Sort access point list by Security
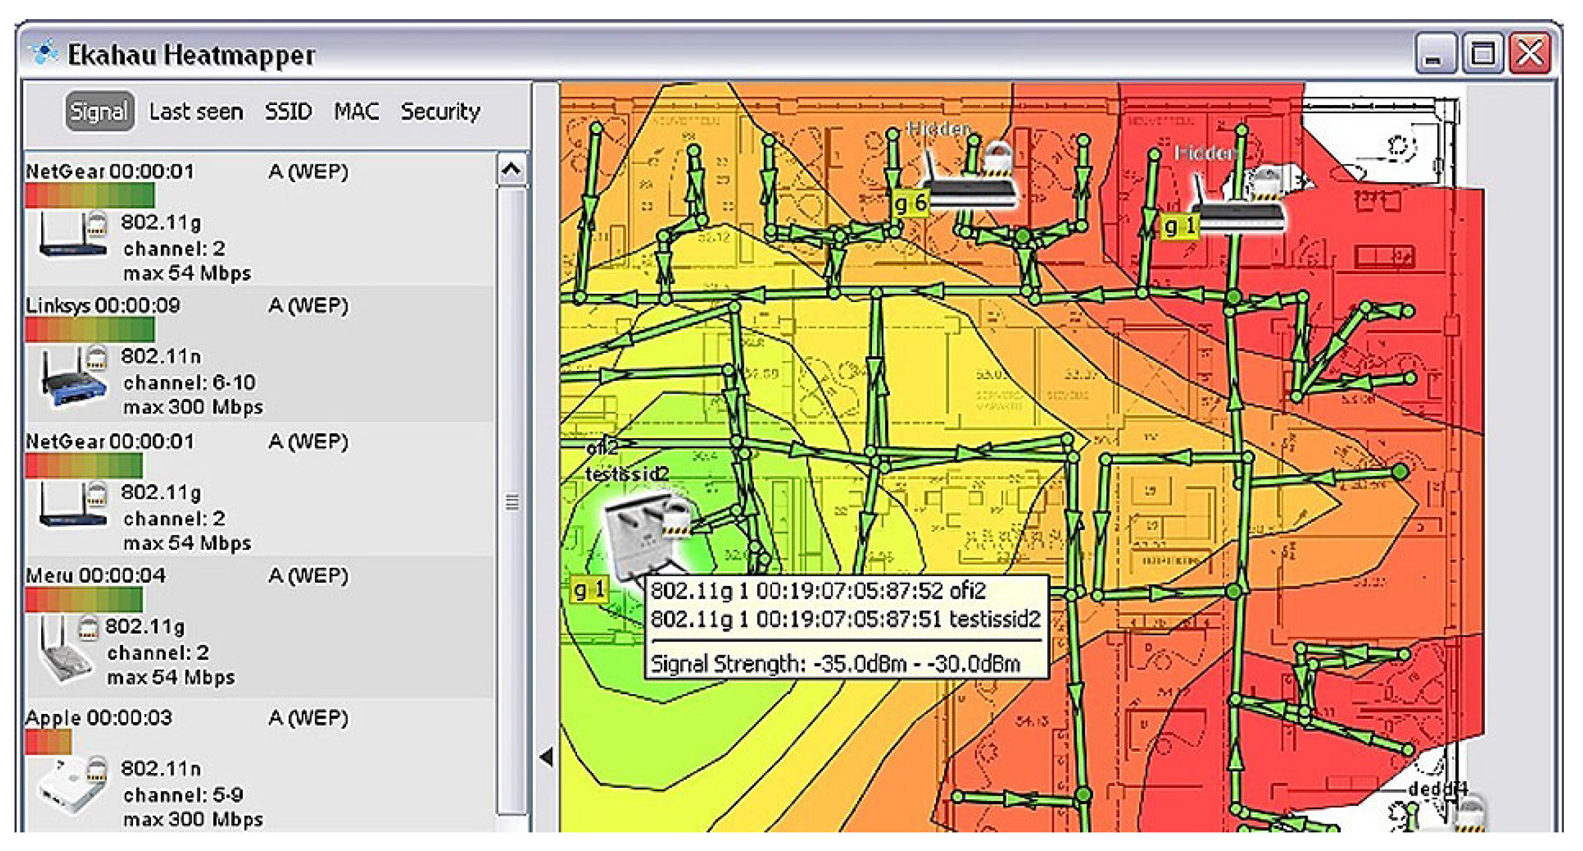The image size is (1583, 851). click(x=440, y=112)
